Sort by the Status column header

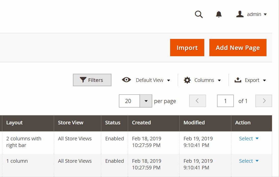[115, 123]
